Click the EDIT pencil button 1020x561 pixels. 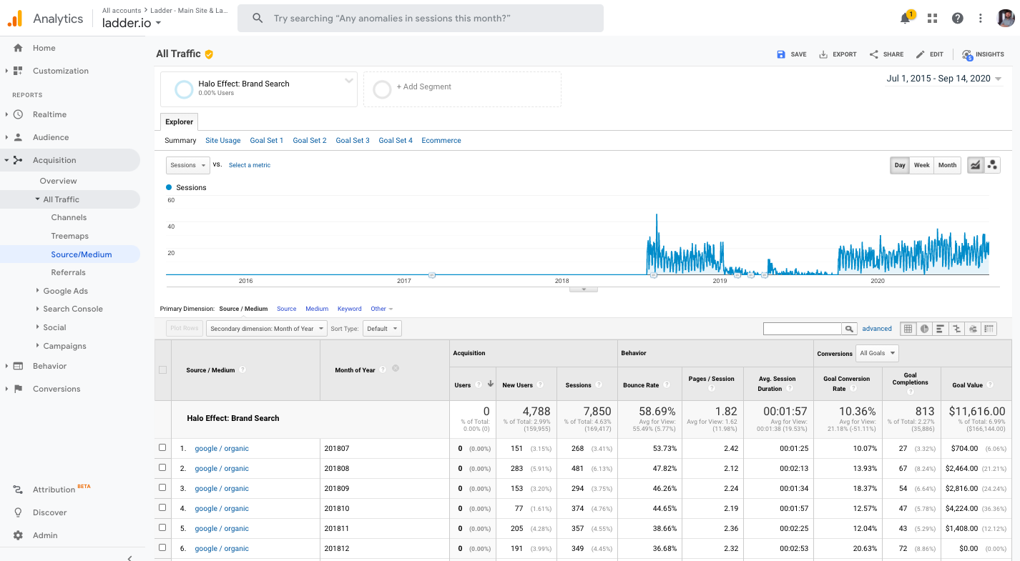929,54
